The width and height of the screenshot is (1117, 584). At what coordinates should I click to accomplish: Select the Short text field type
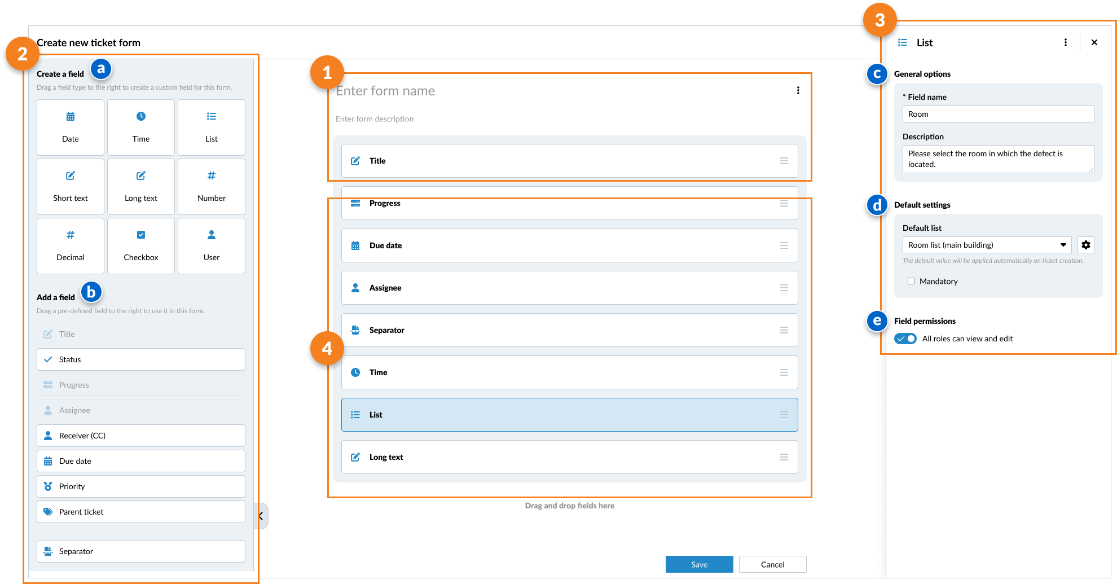coord(70,187)
